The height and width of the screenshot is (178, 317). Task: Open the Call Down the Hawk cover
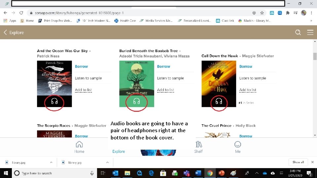219,84
